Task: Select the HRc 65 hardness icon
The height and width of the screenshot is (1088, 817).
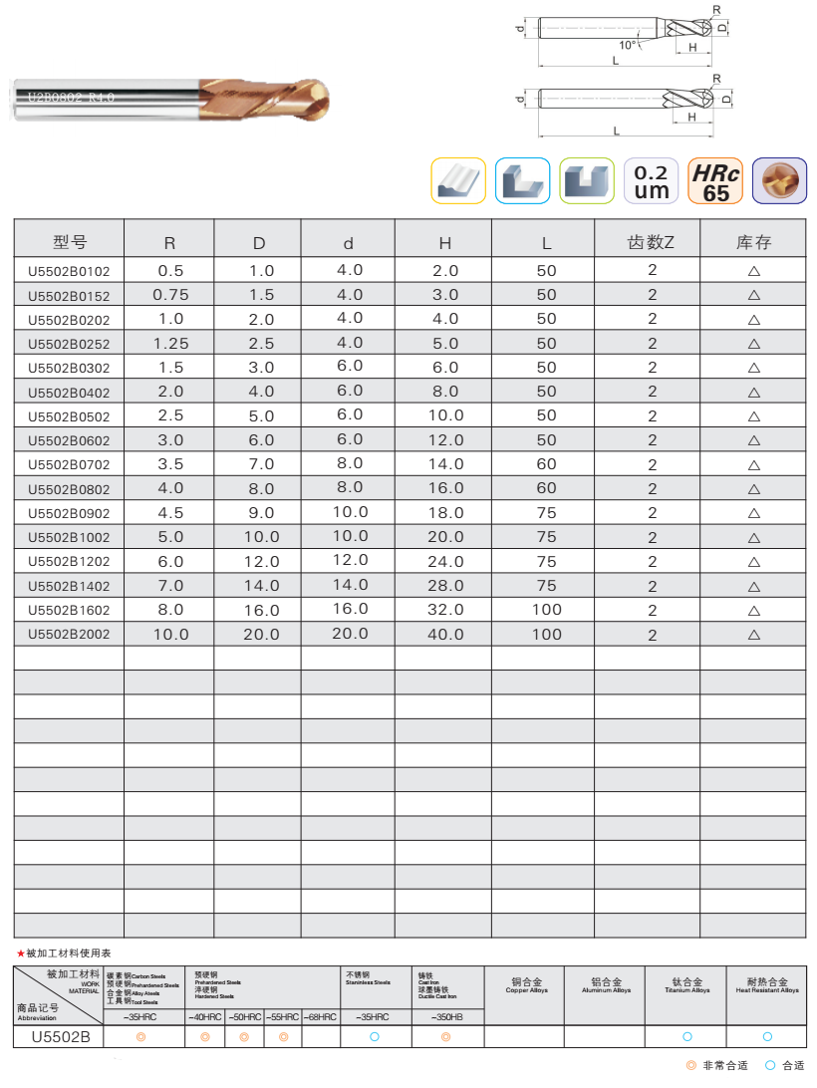Action: [x=715, y=181]
